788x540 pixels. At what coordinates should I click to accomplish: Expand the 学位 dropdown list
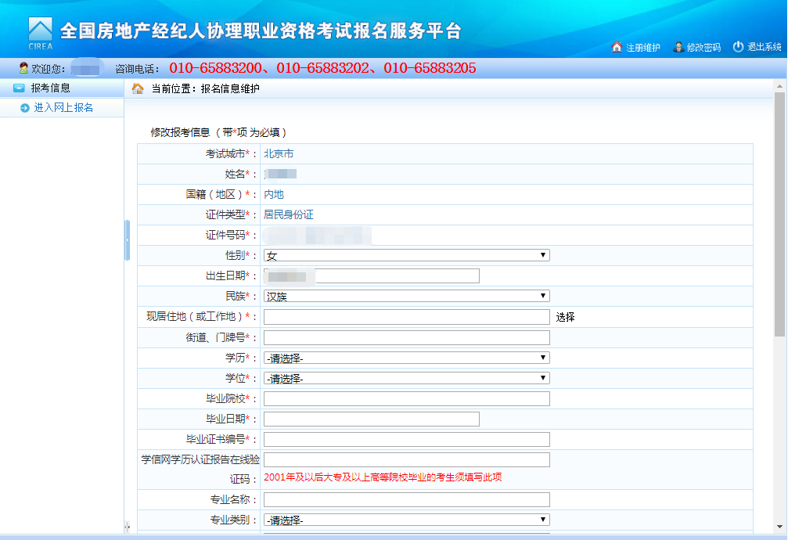coord(406,378)
